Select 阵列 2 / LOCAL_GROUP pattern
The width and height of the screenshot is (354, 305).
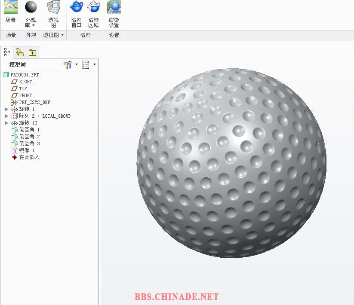pyautogui.click(x=45, y=116)
